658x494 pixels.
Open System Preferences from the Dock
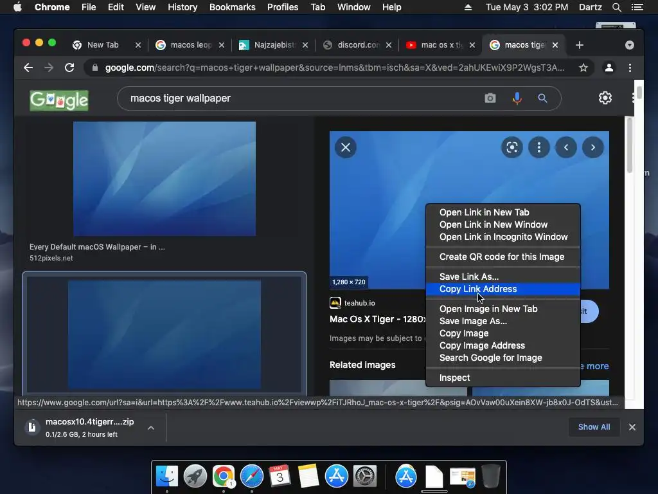[x=365, y=477]
